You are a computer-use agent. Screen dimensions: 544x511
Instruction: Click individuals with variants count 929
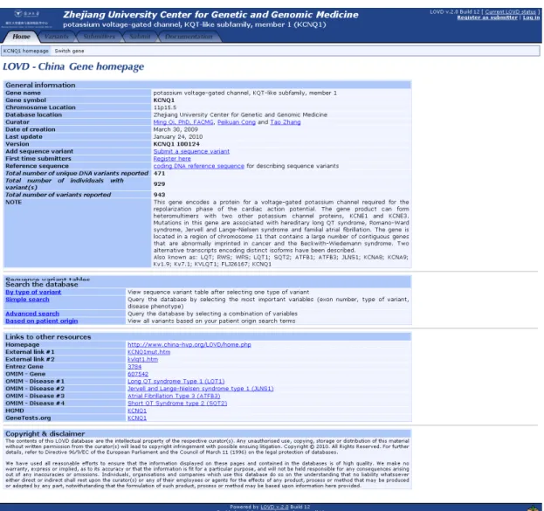(159, 184)
